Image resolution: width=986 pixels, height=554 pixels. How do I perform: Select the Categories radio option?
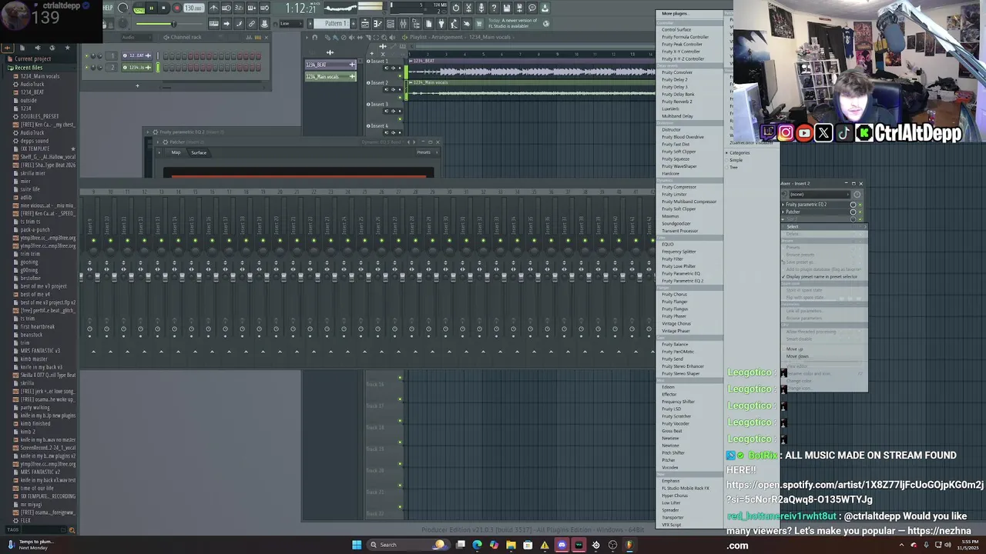738,153
